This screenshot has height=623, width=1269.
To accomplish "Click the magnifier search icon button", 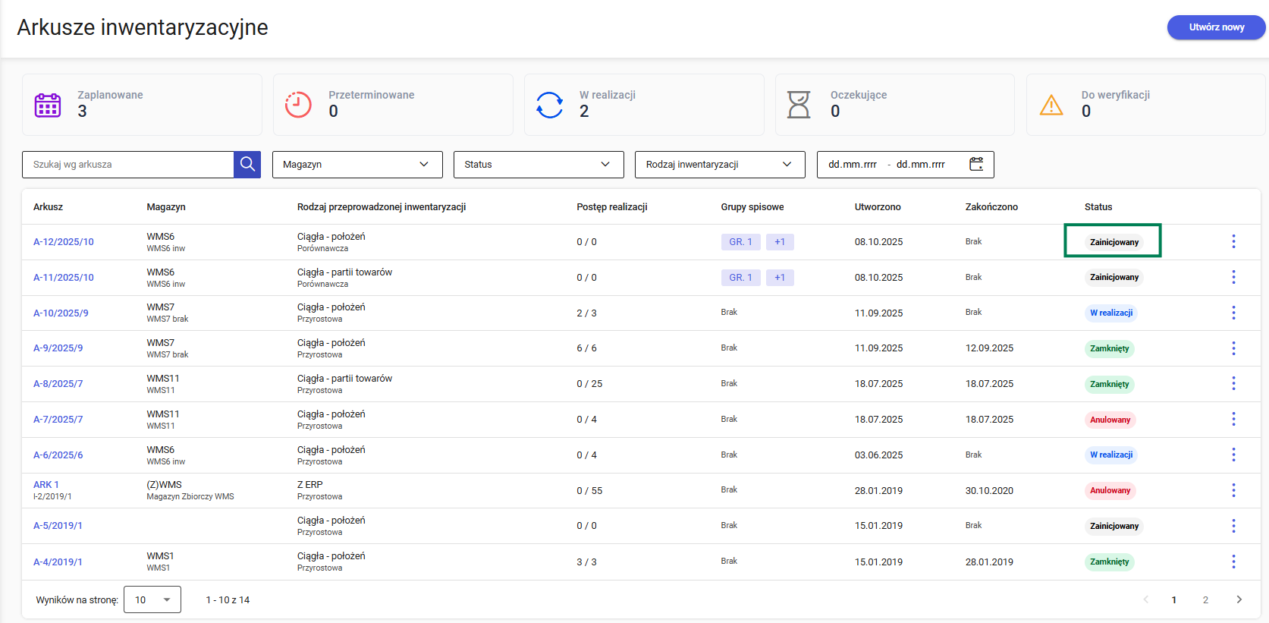I will coord(247,165).
